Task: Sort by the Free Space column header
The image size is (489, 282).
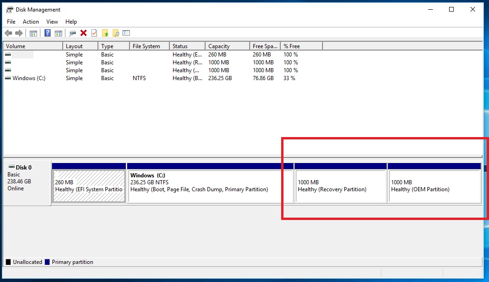Action: 265,46
